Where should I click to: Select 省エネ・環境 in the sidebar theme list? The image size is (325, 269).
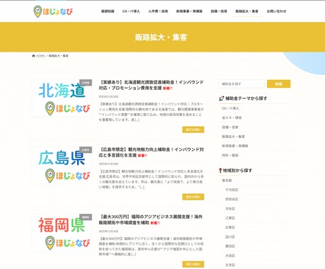click(x=232, y=118)
